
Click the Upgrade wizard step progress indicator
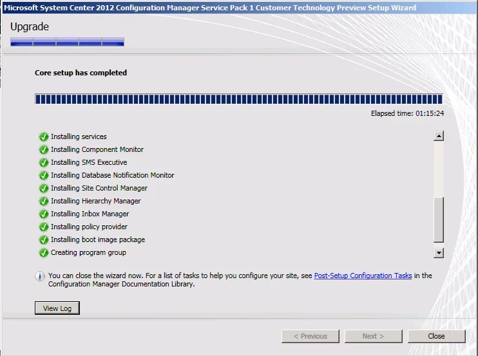[67, 42]
